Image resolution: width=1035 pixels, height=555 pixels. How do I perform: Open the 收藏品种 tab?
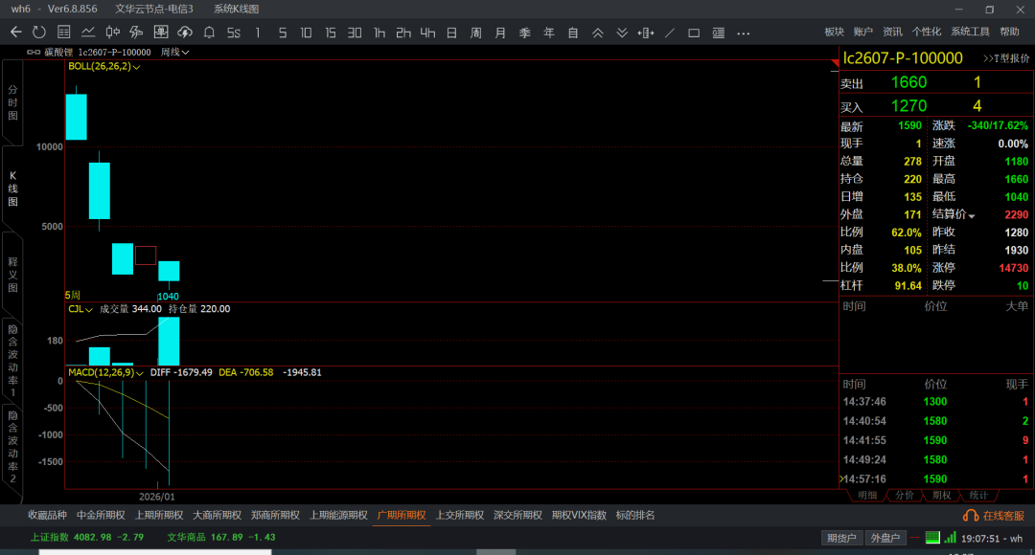tap(48, 516)
